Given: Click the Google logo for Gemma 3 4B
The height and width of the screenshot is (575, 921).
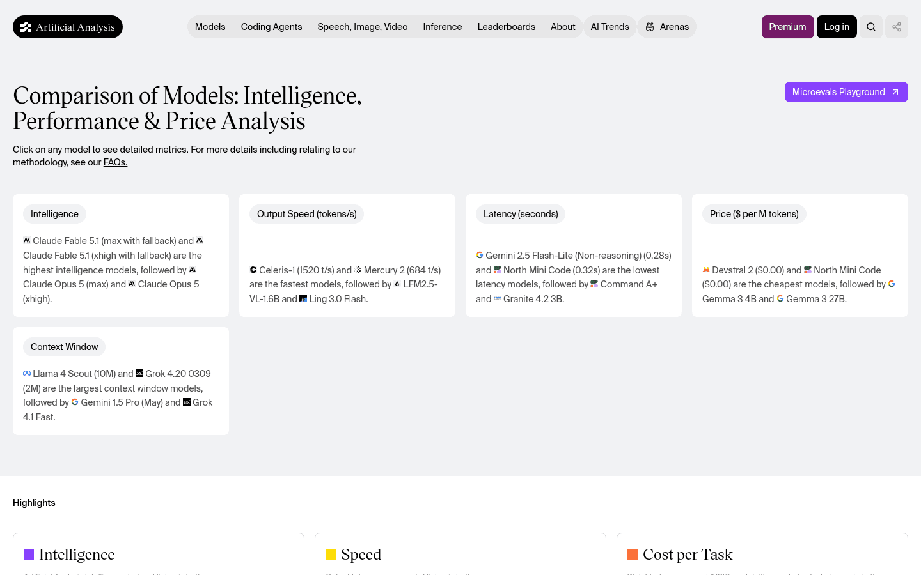Looking at the screenshot, I should coord(892,284).
